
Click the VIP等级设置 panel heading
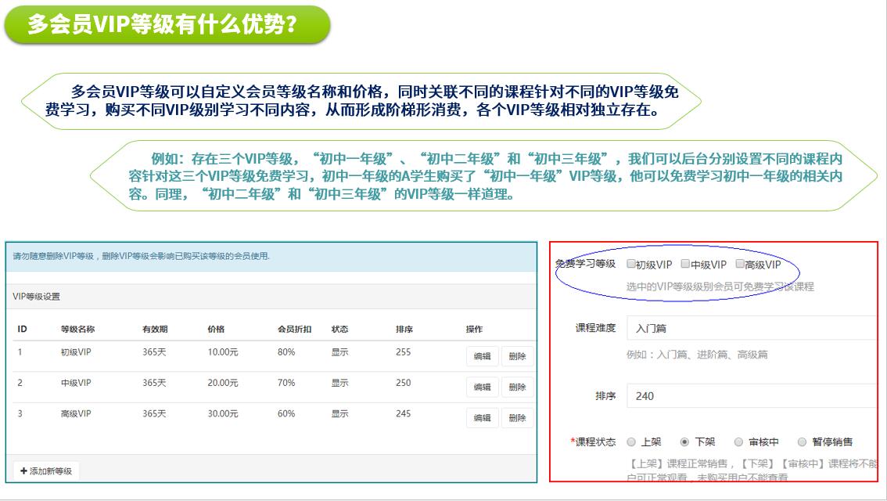coord(37,297)
